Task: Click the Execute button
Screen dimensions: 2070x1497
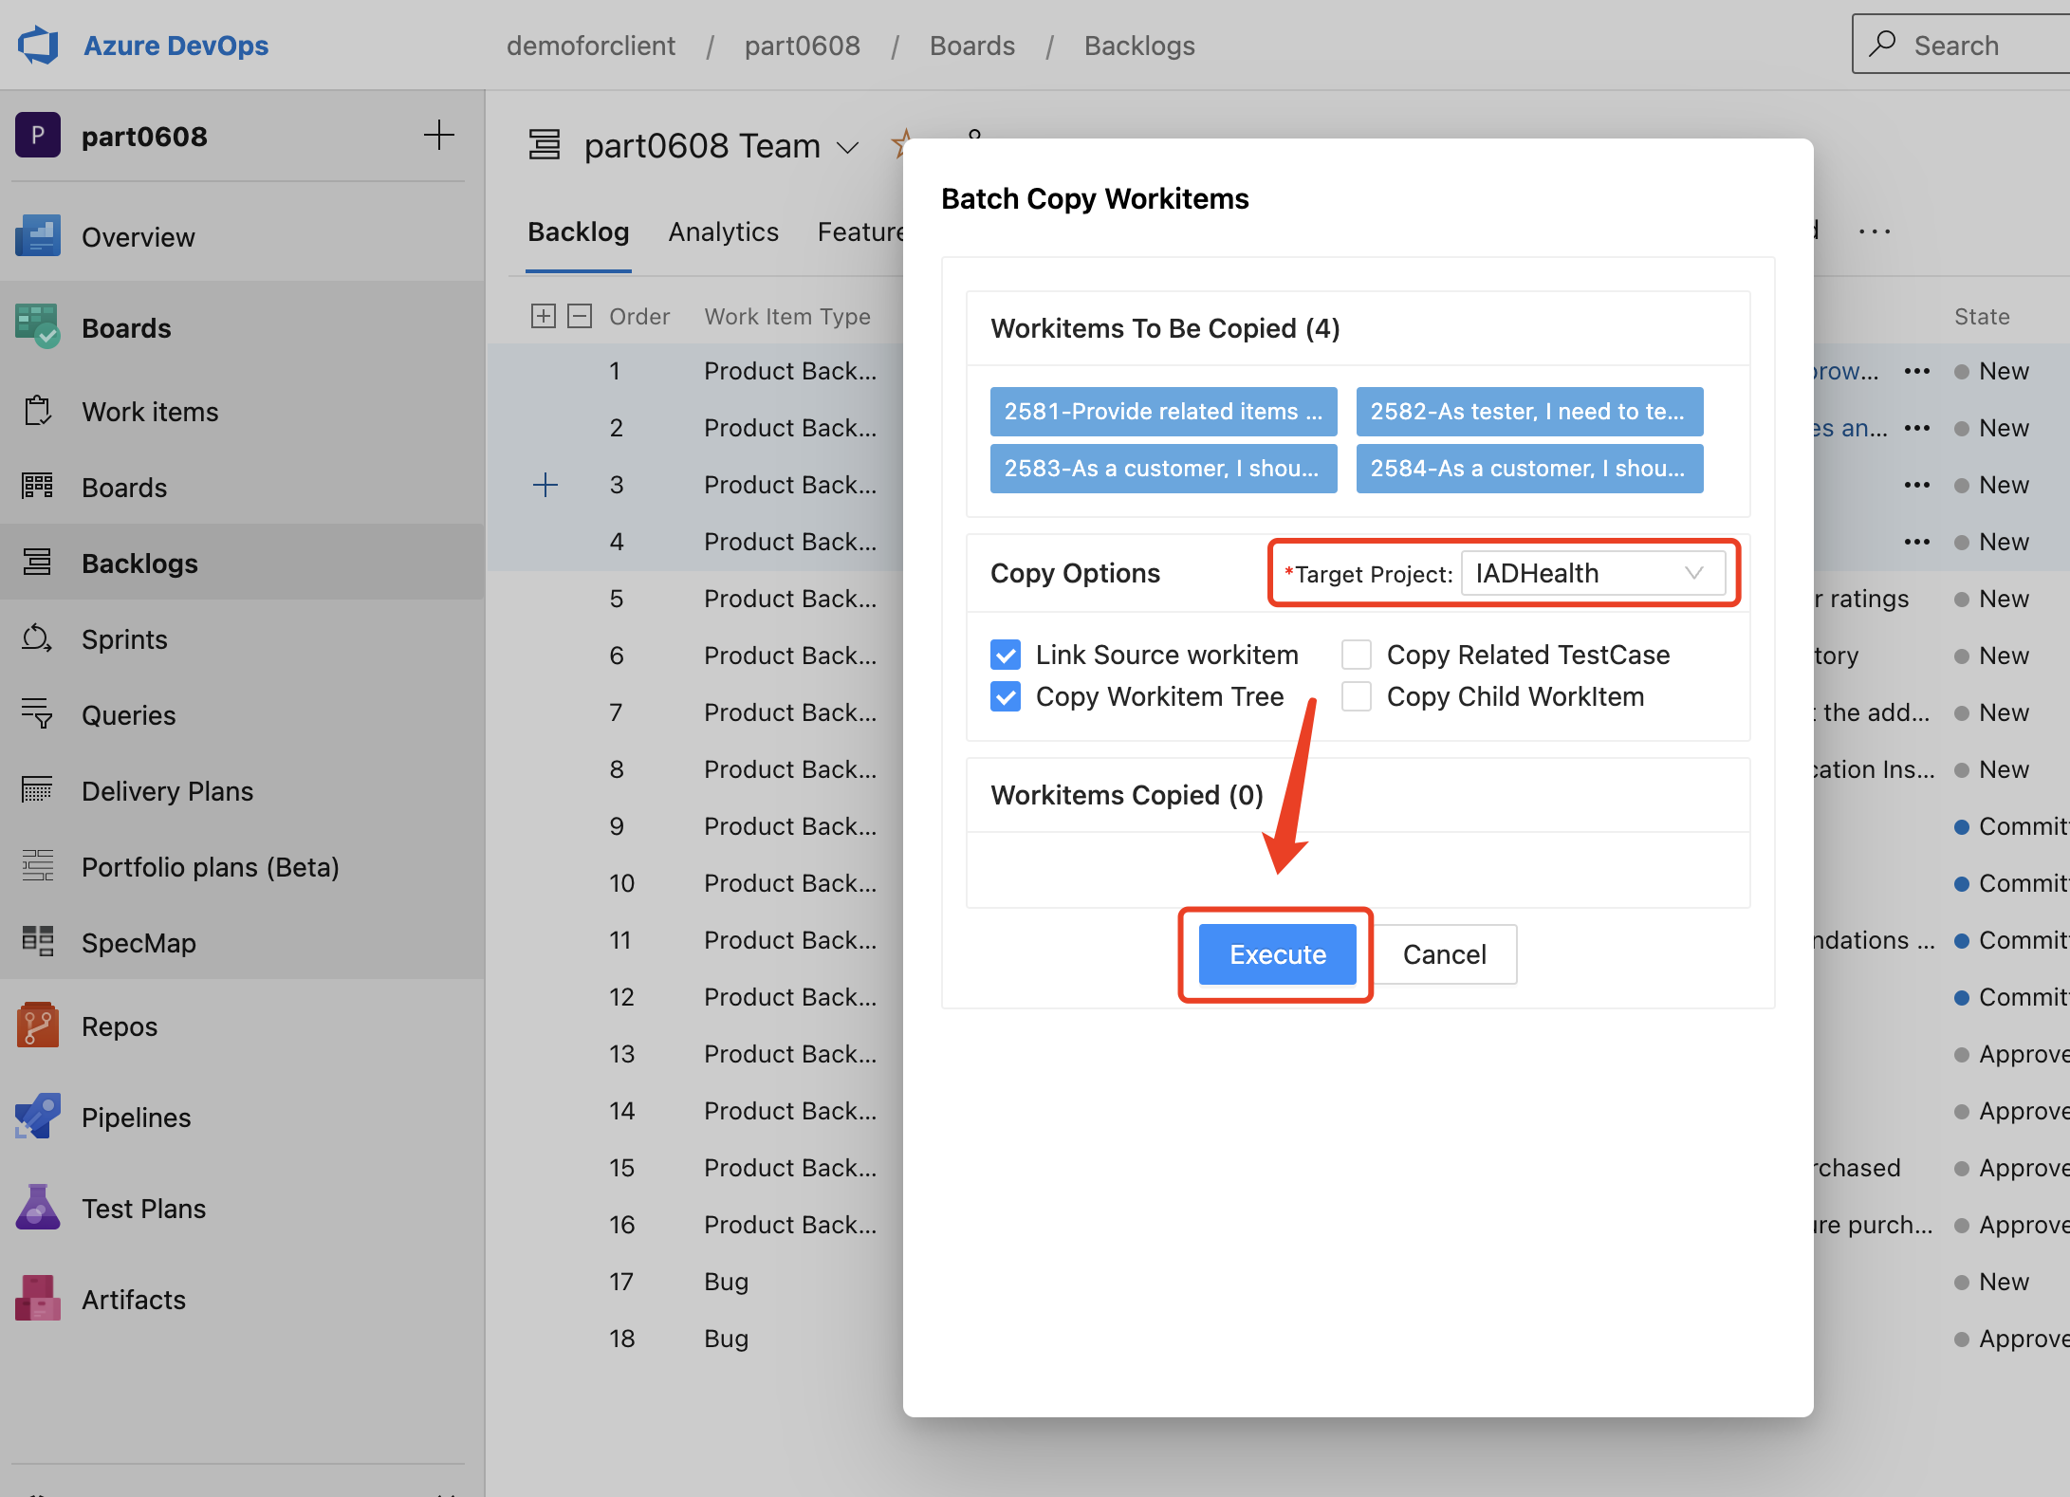Action: (x=1276, y=954)
